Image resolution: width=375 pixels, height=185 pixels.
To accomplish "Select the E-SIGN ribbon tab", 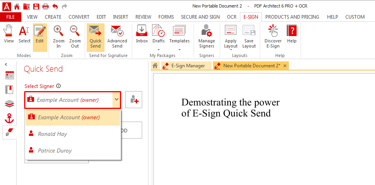I will [x=251, y=17].
